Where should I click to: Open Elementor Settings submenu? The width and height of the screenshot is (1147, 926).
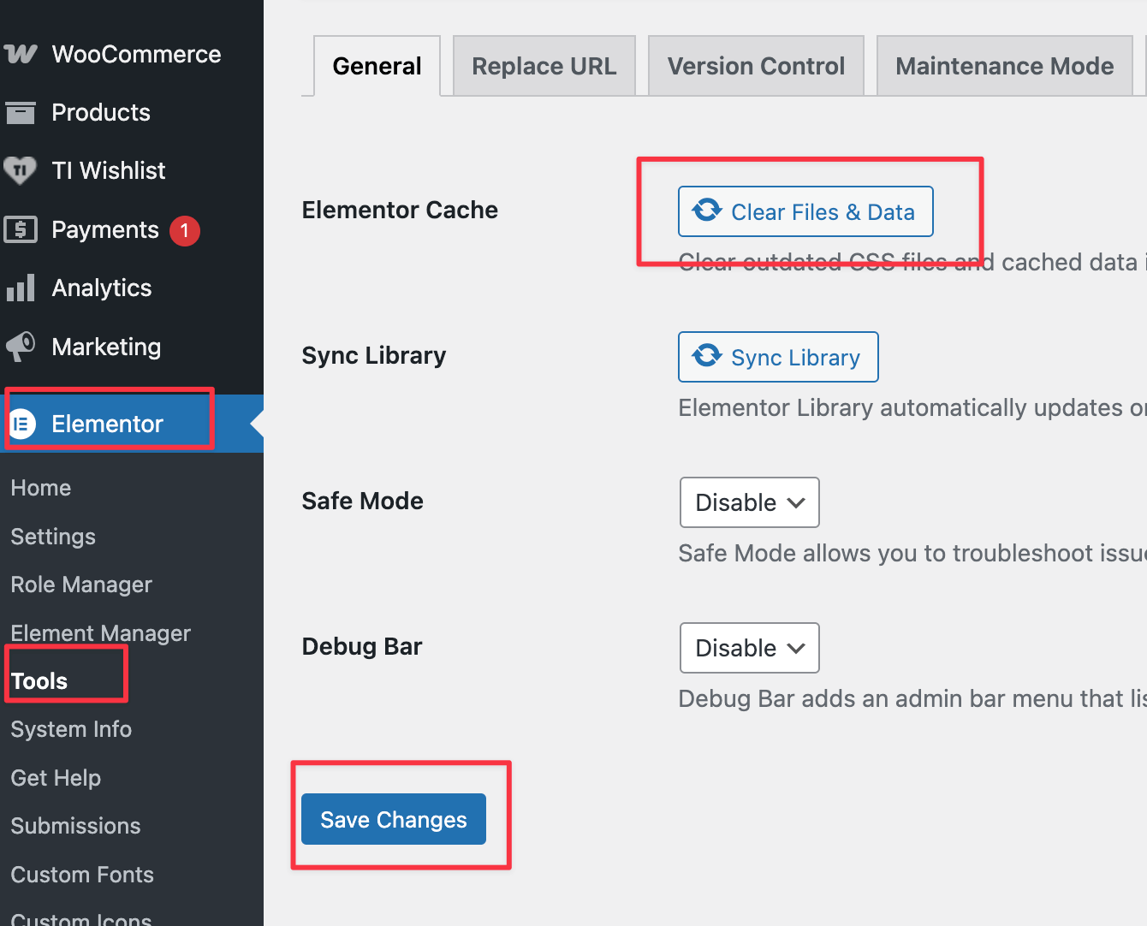[x=53, y=537]
